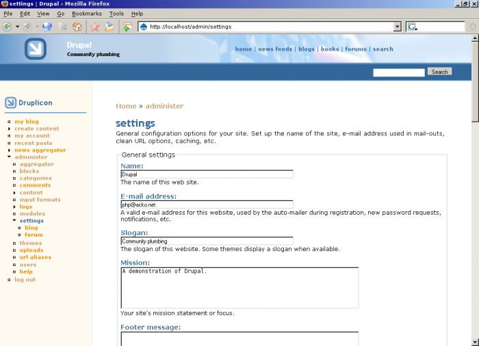Open themes admin link

point(31,243)
